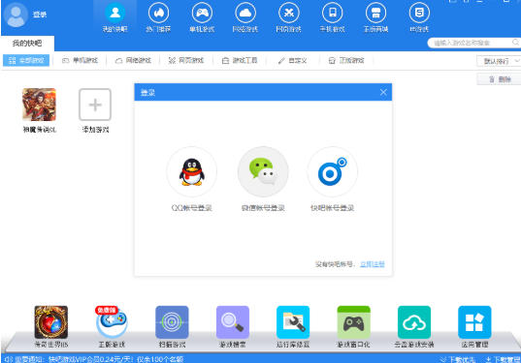Image resolution: width=521 pixels, height=363 pixels.
Task: Open 扫描游戏 radar icon in dock
Action: pyautogui.click(x=172, y=322)
